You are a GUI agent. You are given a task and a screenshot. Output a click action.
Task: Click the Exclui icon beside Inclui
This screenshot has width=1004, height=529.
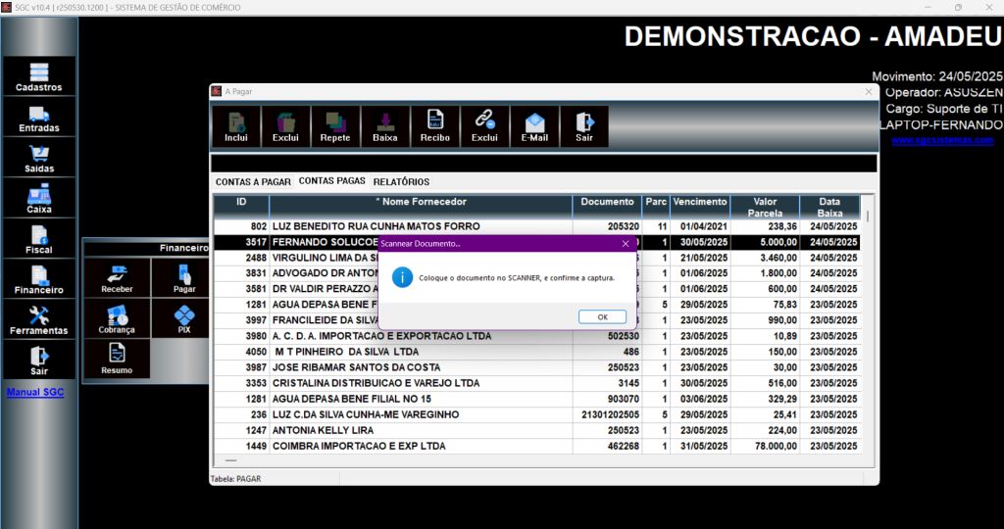[x=285, y=126]
